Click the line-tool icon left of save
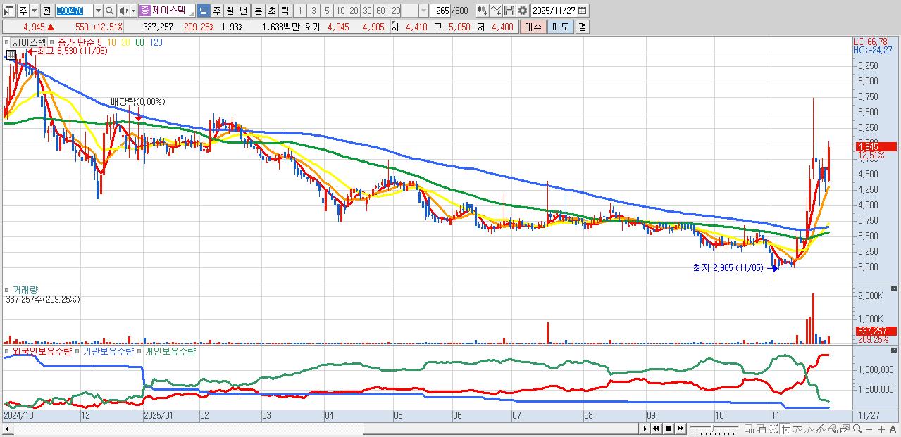The image size is (901, 437). 496,11
